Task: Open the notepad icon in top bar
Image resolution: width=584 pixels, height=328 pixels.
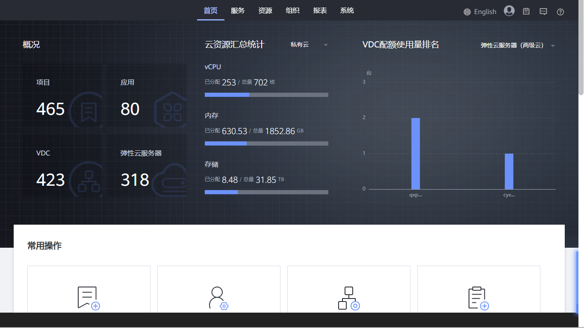Action: coord(526,12)
